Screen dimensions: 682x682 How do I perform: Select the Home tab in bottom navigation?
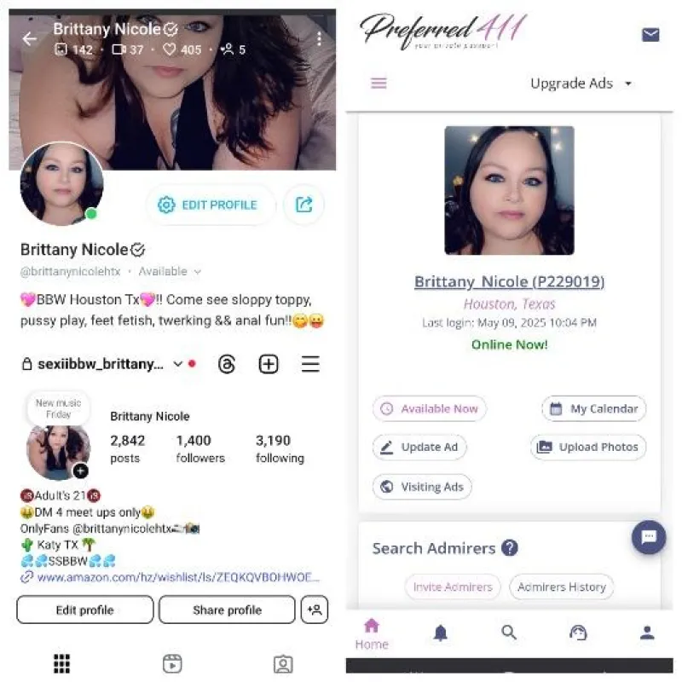click(372, 634)
